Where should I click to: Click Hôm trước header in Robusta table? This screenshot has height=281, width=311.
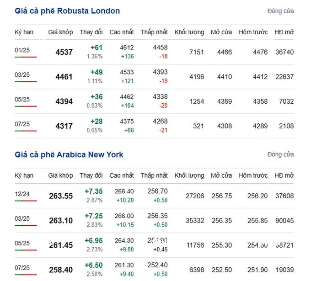[x=253, y=32]
